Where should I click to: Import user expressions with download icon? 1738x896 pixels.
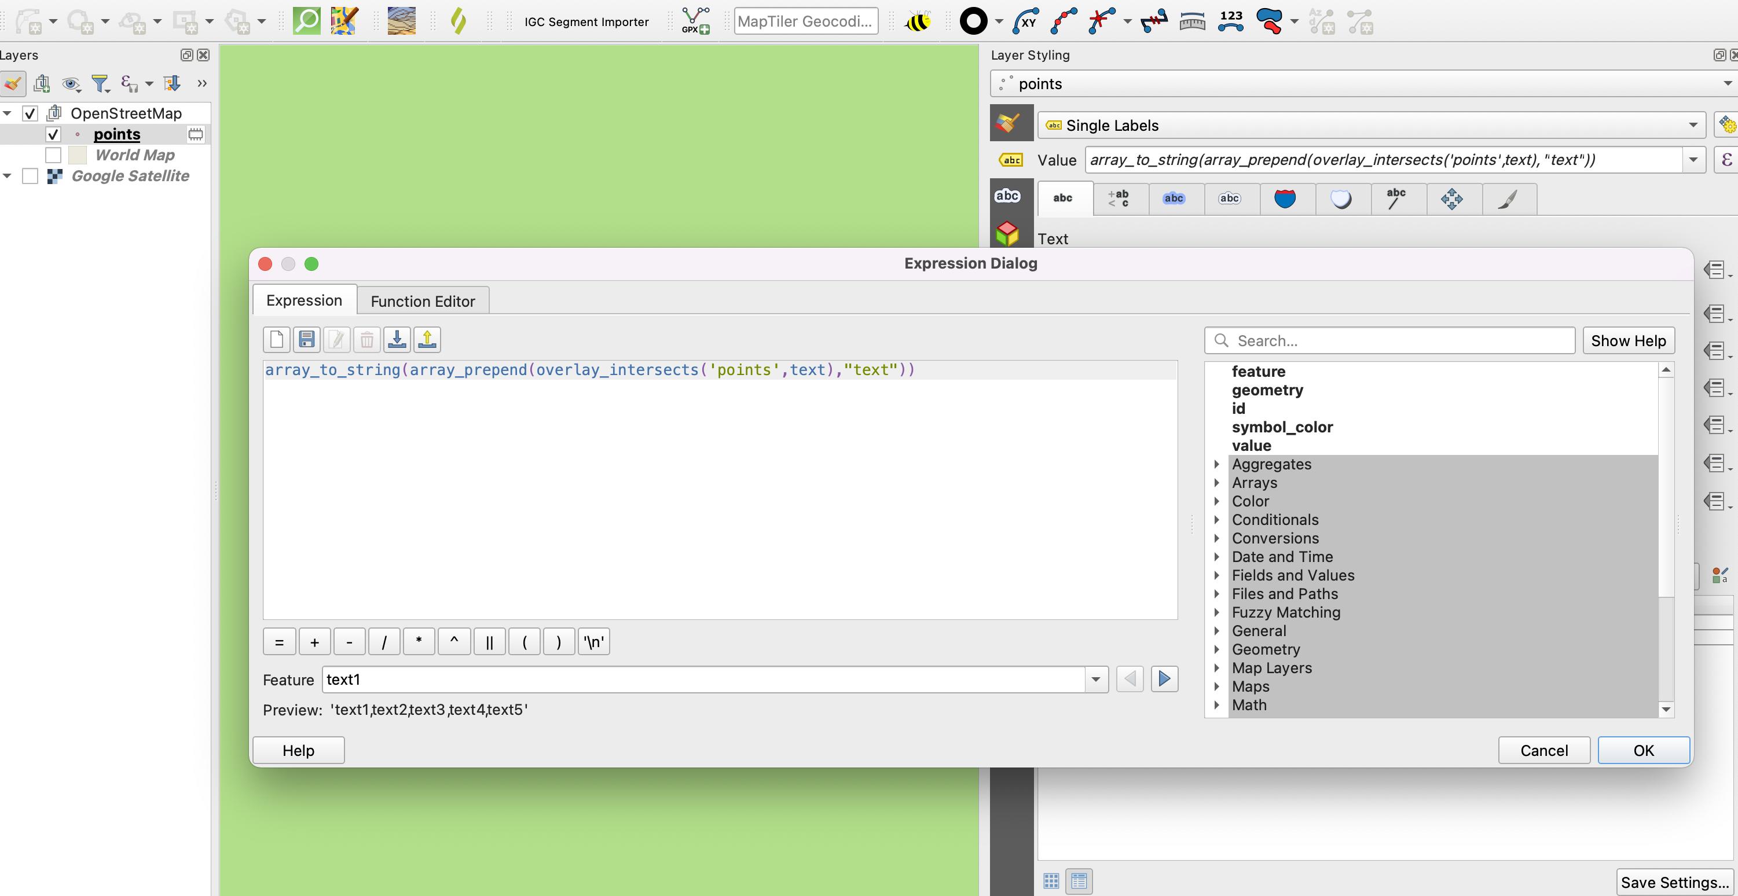pyautogui.click(x=397, y=339)
